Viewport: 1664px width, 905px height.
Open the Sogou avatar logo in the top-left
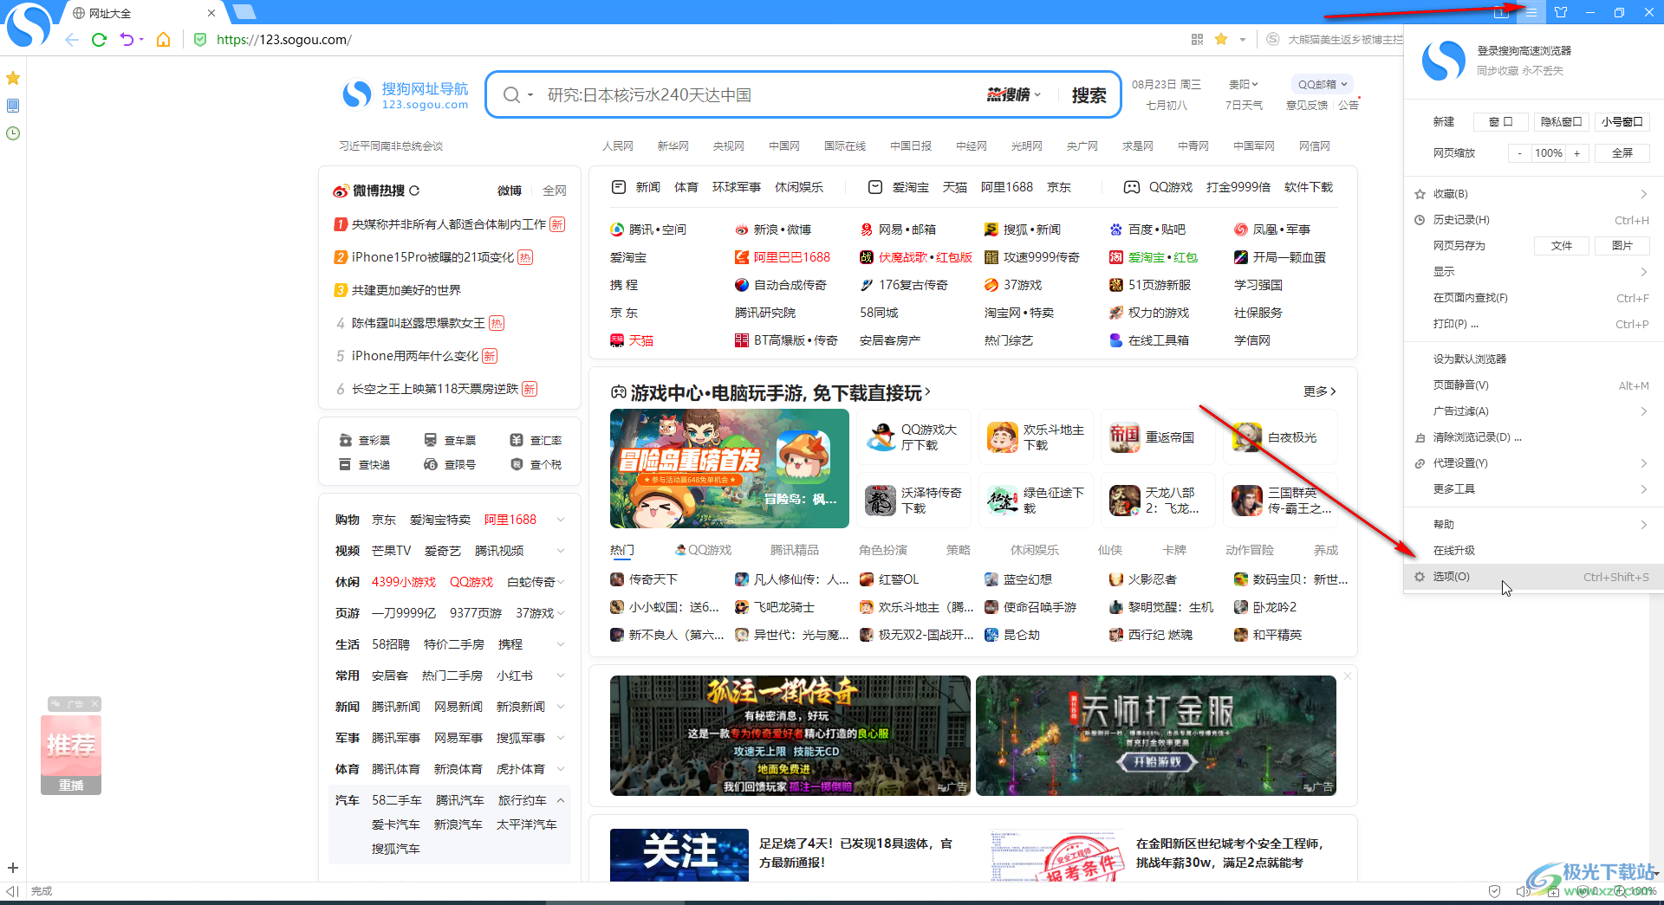tap(29, 24)
